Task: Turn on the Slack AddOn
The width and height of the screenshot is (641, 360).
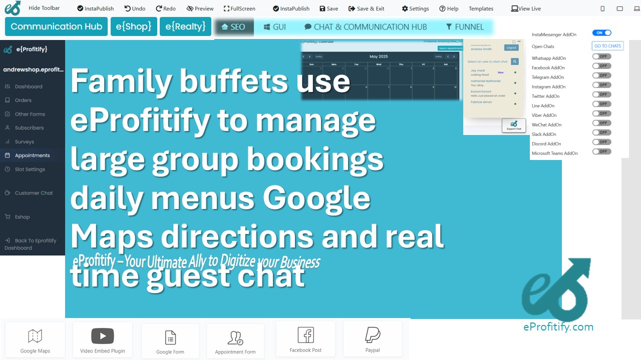Action: [601, 132]
